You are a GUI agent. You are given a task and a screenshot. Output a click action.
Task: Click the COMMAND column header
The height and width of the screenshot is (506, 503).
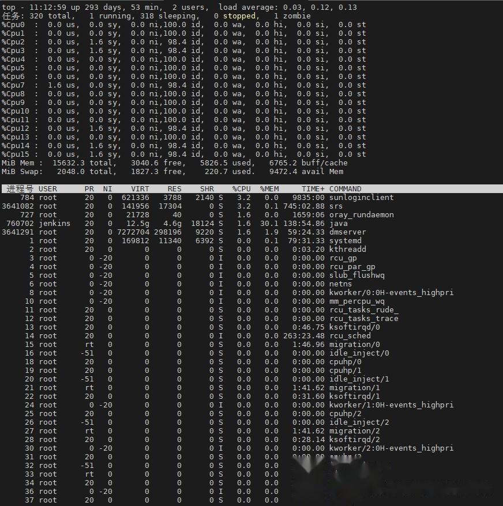coord(345,189)
